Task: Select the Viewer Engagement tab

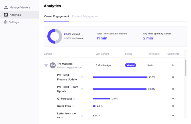Action: [x=56, y=16]
